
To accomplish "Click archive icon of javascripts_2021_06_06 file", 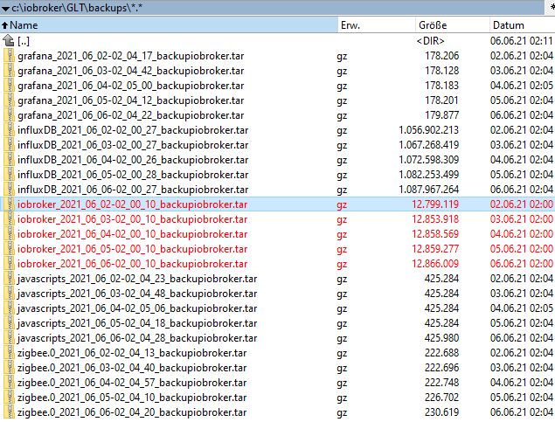I will pos(9,338).
